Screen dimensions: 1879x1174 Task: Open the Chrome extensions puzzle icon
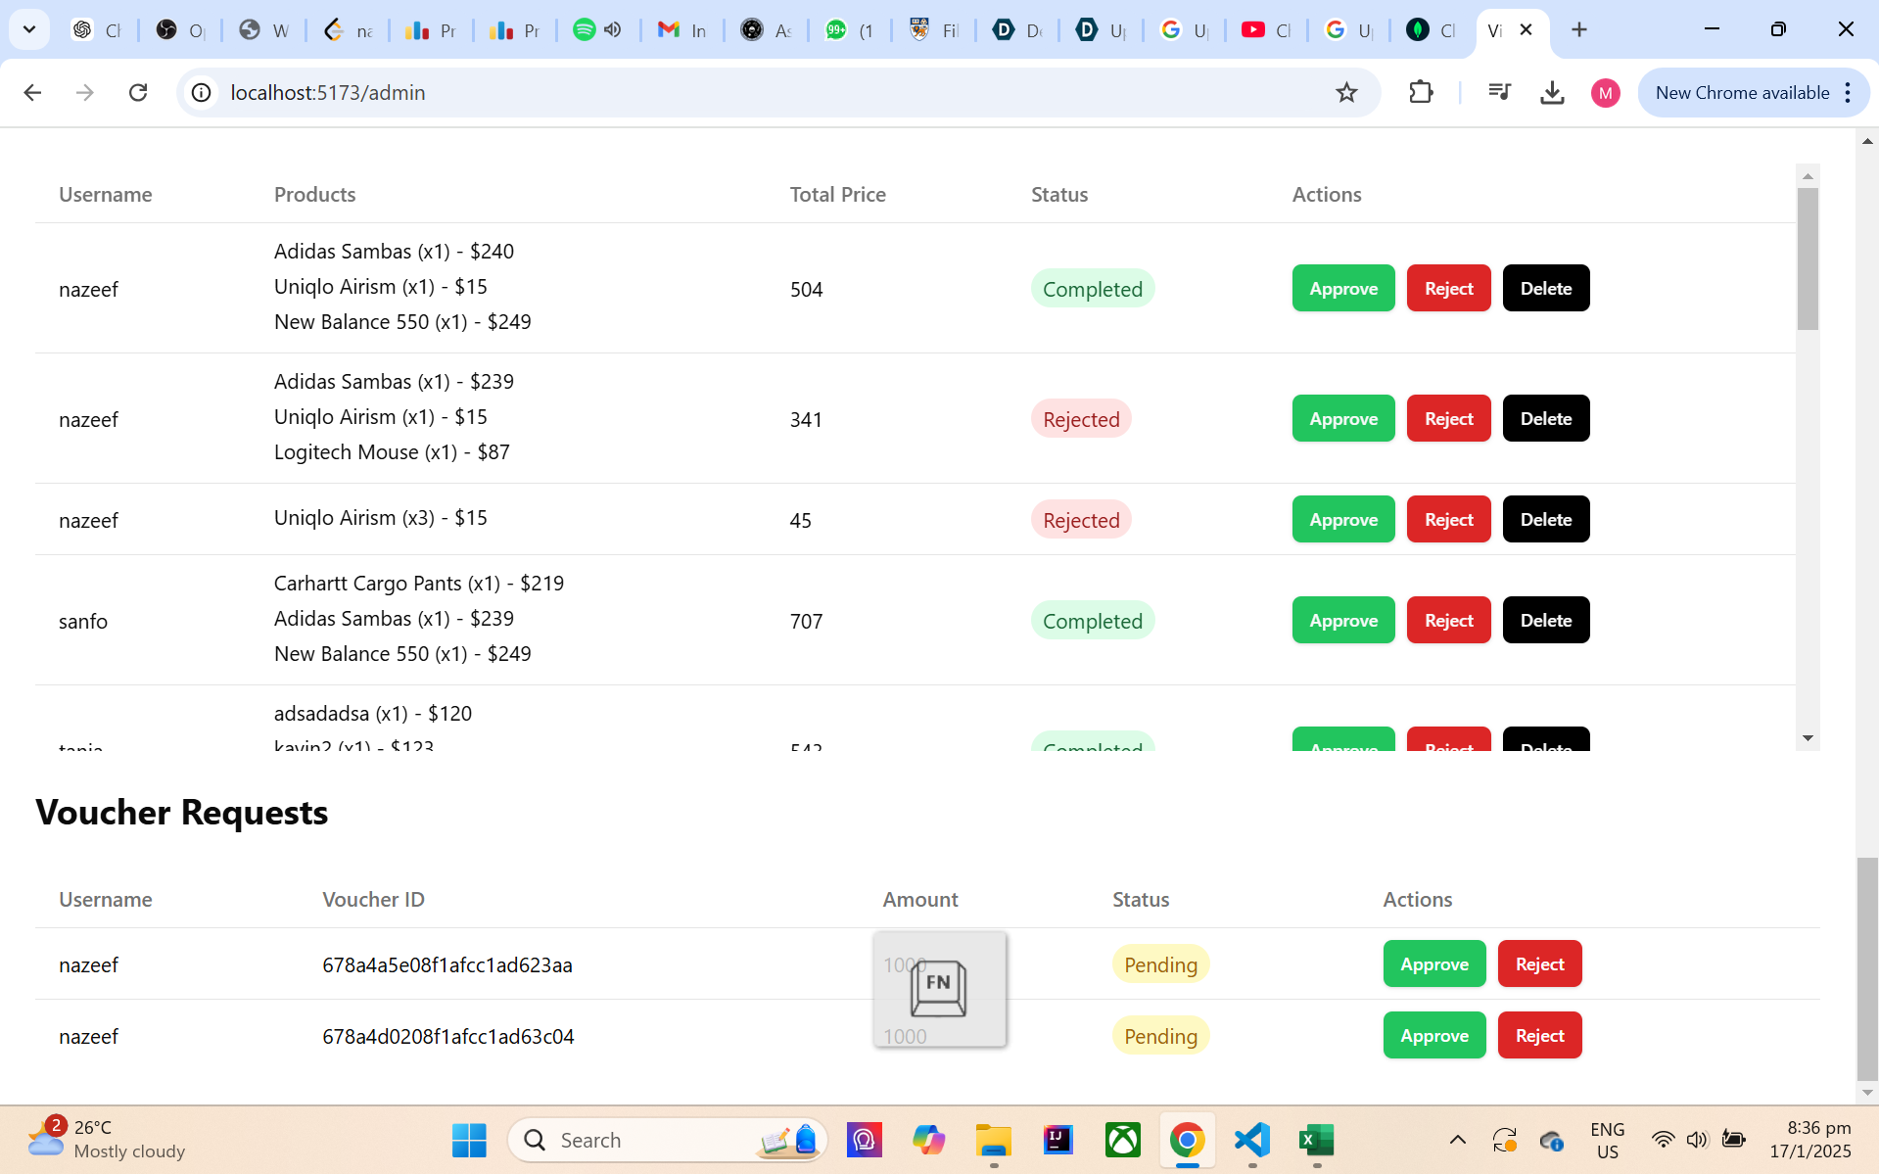tap(1421, 92)
